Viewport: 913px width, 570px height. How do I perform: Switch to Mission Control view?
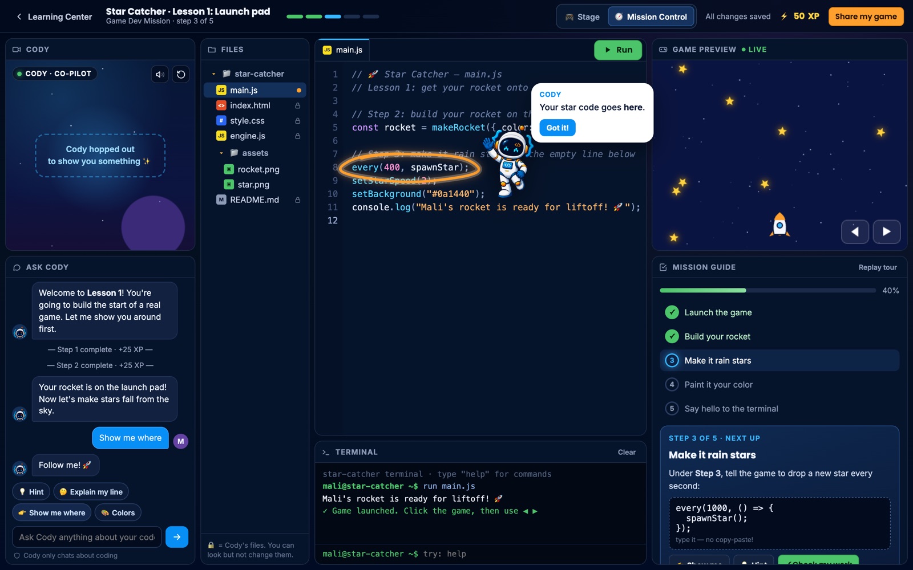tap(651, 17)
